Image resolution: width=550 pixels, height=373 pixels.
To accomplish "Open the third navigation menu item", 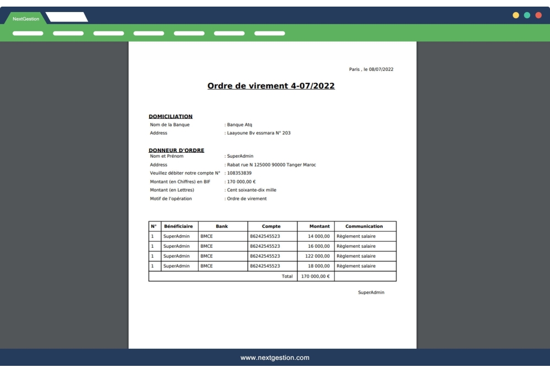I will tap(108, 33).
